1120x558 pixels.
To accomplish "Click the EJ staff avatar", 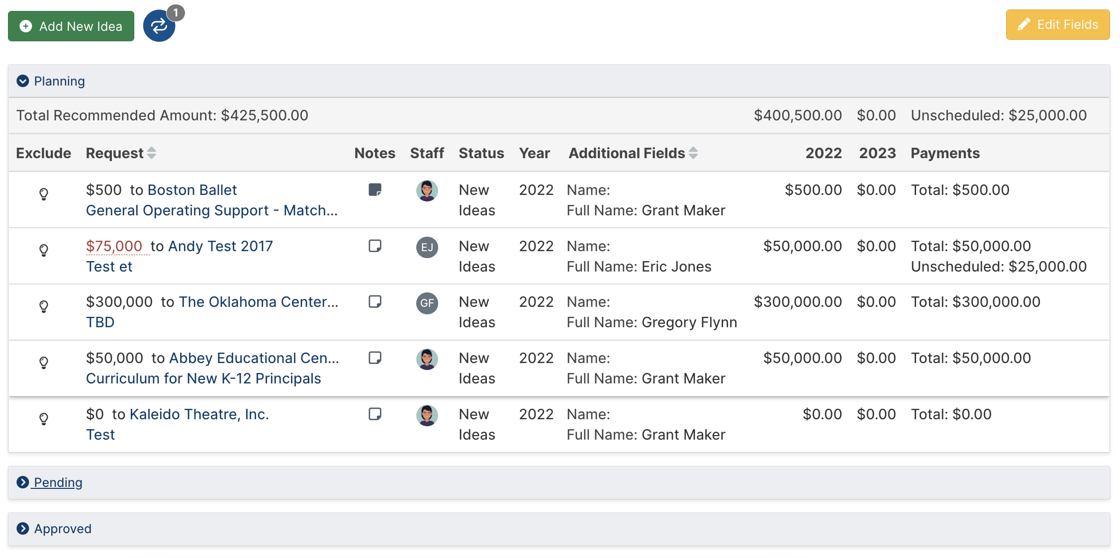I will click(x=427, y=247).
